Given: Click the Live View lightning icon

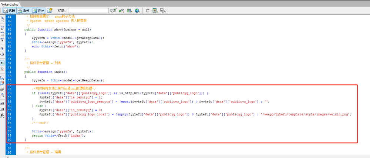Looking at the screenshot, I should tap(50, 10).
